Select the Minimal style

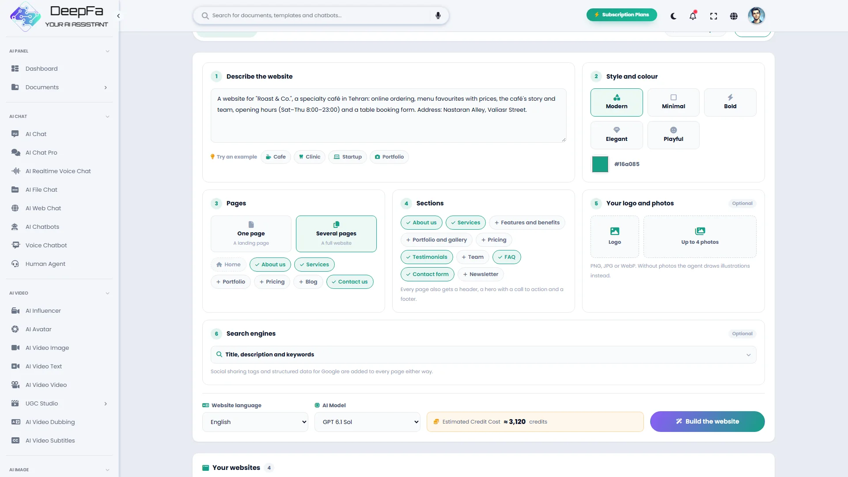[673, 102]
